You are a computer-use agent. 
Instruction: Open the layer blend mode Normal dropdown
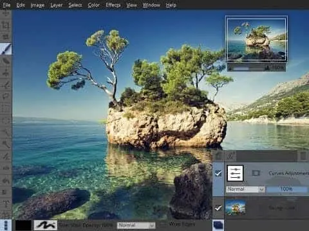tap(245, 189)
